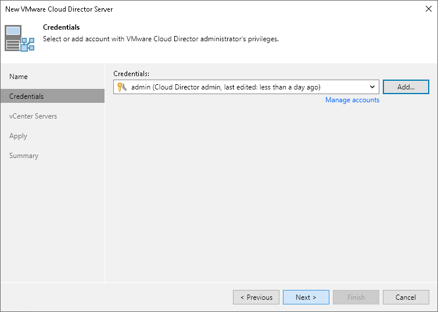
Task: Click the 'New VMware Cloud Director Server' window title
Action: click(x=59, y=9)
